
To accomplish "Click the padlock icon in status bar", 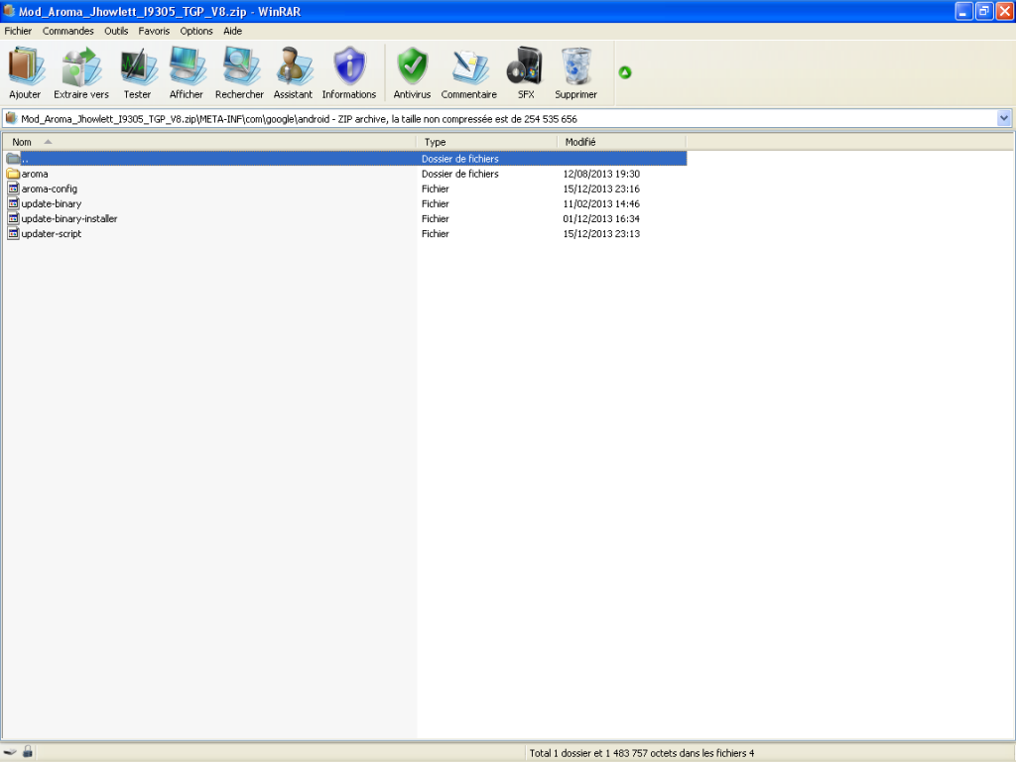I will pyautogui.click(x=27, y=752).
